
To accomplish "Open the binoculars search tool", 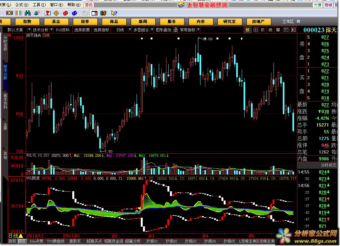I will click(x=28, y=13).
